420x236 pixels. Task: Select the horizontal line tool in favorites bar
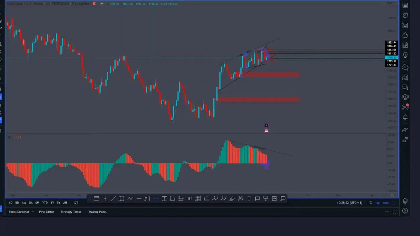139,198
